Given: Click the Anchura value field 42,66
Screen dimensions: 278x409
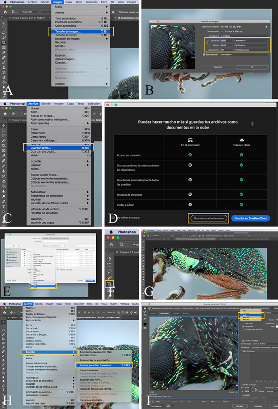Looking at the screenshot, I should [x=225, y=40].
